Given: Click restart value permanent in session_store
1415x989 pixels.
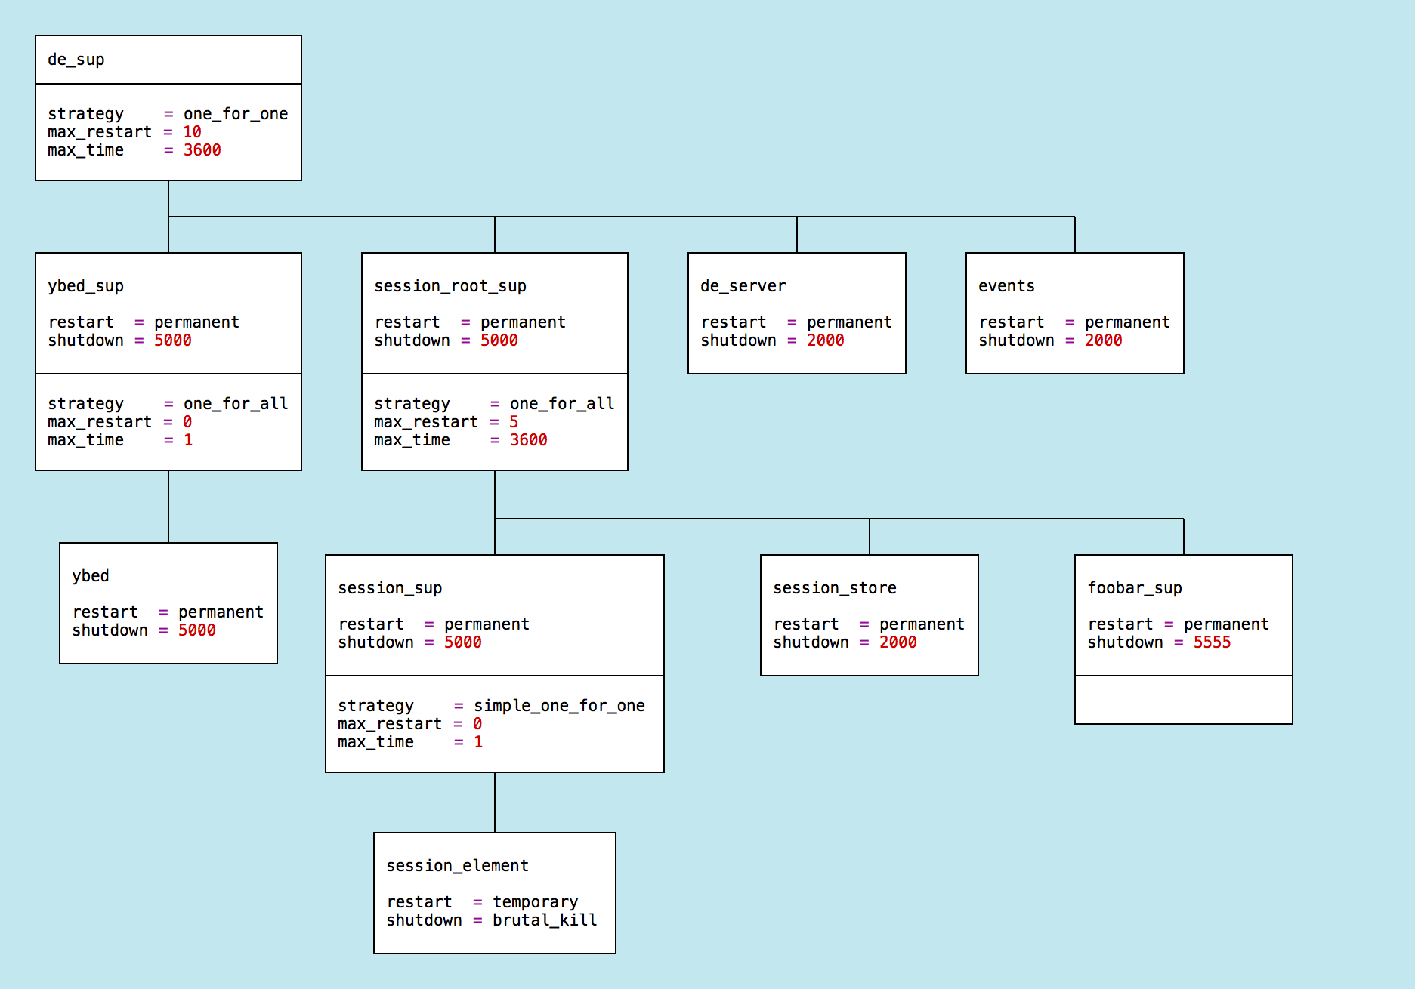Looking at the screenshot, I should coord(922,624).
